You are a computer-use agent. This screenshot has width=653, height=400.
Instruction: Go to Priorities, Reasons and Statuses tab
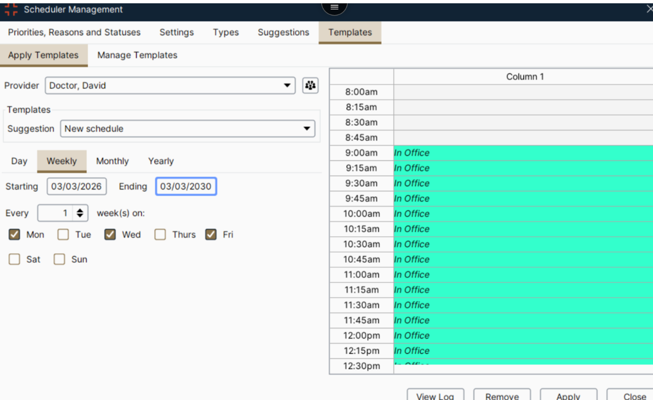pyautogui.click(x=74, y=32)
